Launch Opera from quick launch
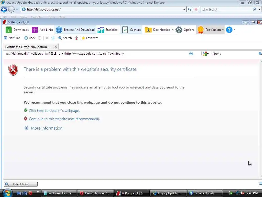The width and height of the screenshot is (262, 197). [30, 193]
